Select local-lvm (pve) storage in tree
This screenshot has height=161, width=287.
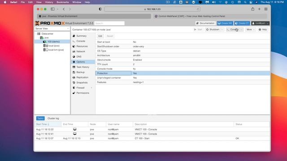56,50
